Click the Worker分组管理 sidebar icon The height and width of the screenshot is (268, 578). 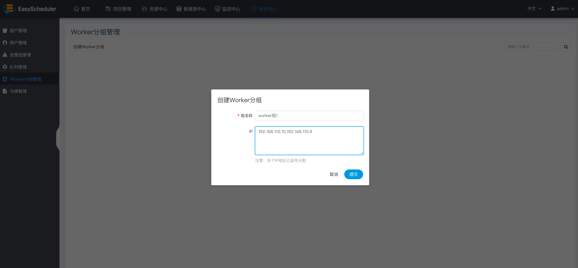coord(5,79)
